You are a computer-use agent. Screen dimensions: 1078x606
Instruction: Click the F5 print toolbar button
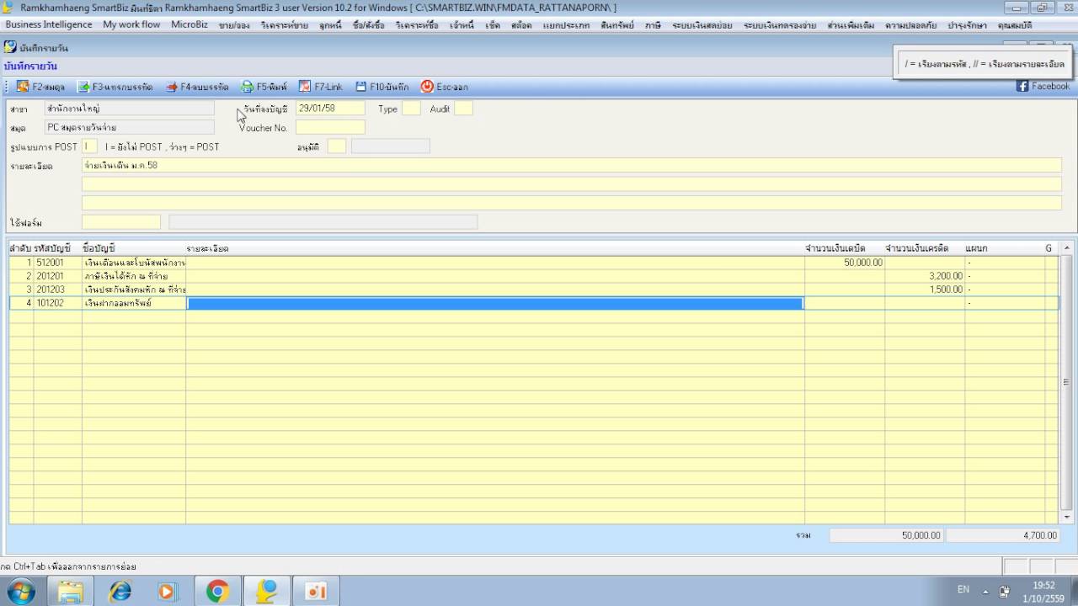[264, 87]
